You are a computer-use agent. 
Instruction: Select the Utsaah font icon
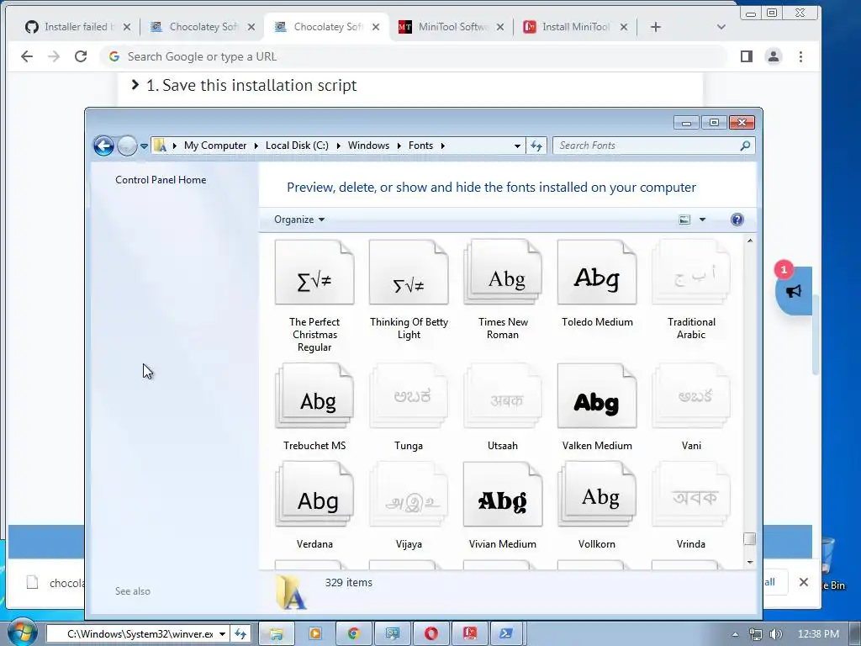(x=503, y=396)
